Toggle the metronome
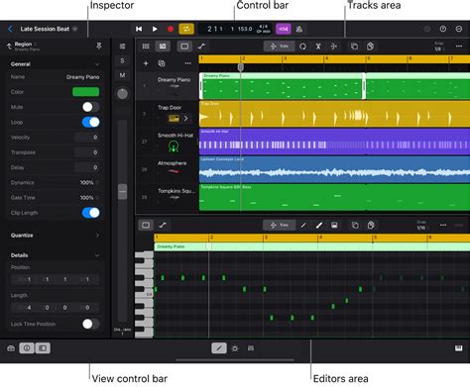This screenshot has height=387, width=470. click(299, 29)
